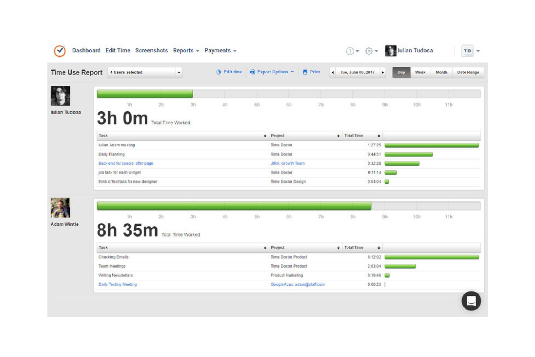This screenshot has height=357, width=535.
Task: Click the 'Checking Emails' time bar
Action: pyautogui.click(x=432, y=257)
